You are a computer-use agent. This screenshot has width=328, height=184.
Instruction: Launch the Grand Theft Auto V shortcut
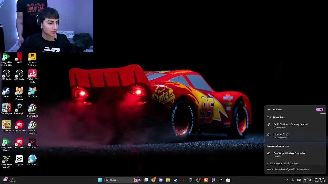click(6, 162)
